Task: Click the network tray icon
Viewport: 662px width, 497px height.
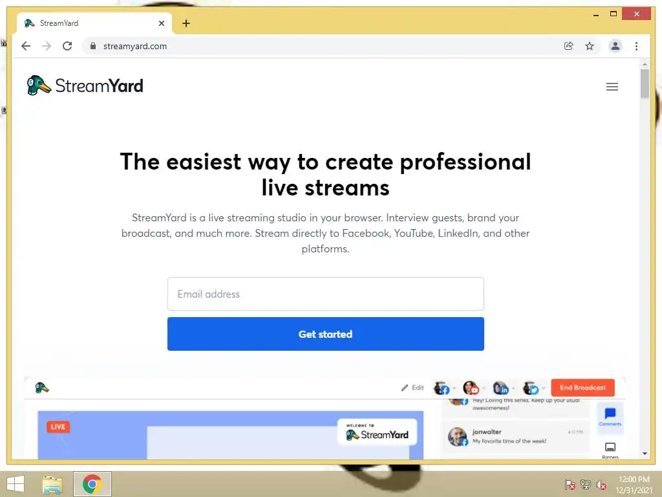Action: coord(586,485)
